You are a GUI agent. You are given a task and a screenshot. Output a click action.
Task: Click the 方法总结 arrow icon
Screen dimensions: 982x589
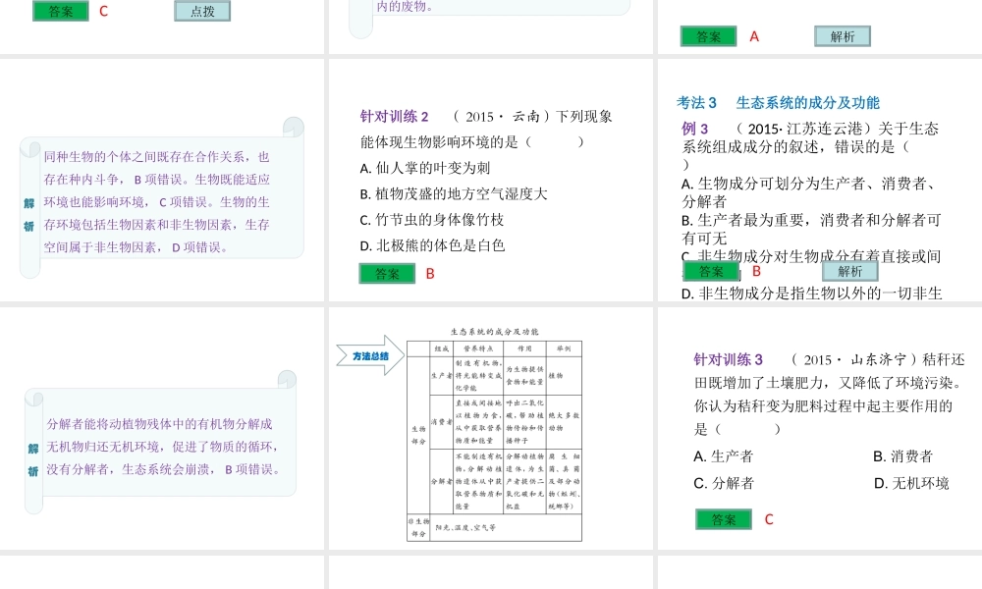click(x=370, y=355)
